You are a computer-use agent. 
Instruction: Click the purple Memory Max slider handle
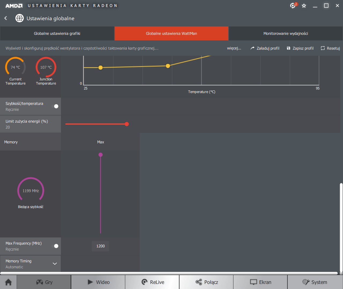(x=100, y=155)
